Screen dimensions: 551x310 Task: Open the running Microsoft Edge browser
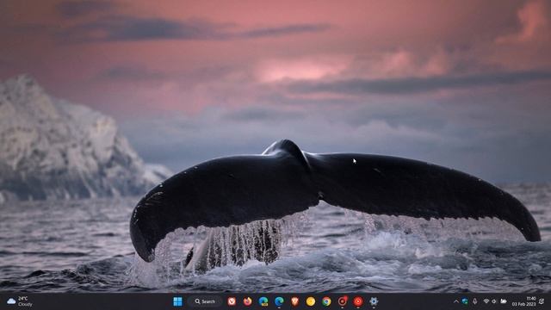[279, 301]
